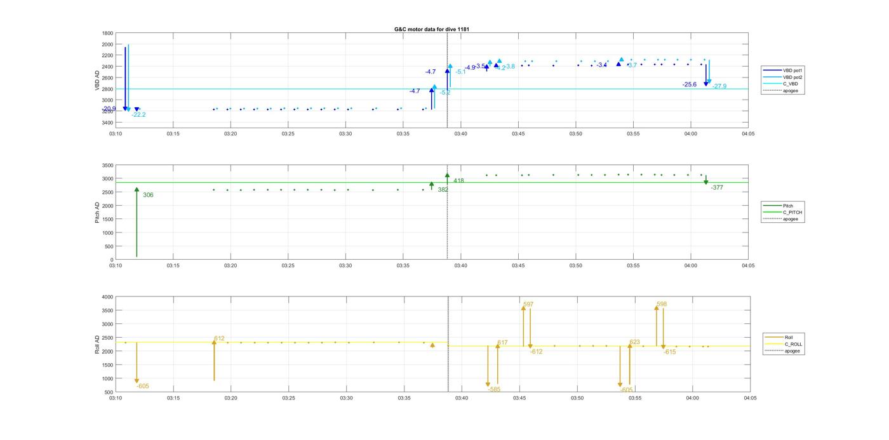This screenshot has height=440, width=889.
Task: Click the '-615' roll value label
Action: pos(669,352)
